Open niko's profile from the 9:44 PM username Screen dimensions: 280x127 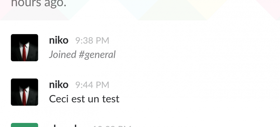pos(59,85)
